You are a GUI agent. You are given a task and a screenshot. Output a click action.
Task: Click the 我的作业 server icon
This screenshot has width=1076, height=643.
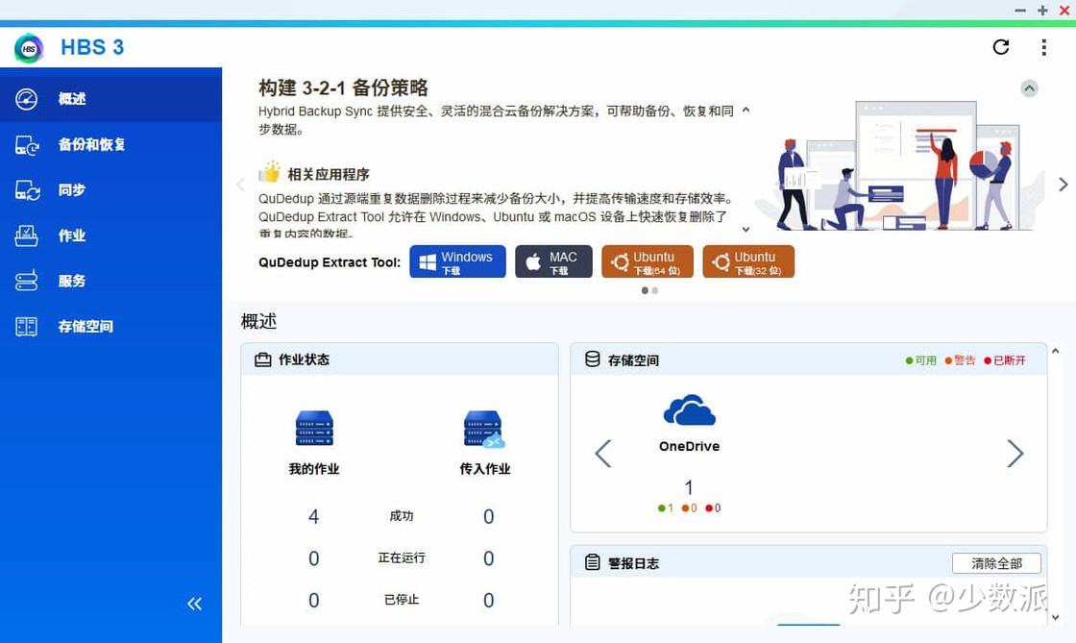pyautogui.click(x=314, y=429)
